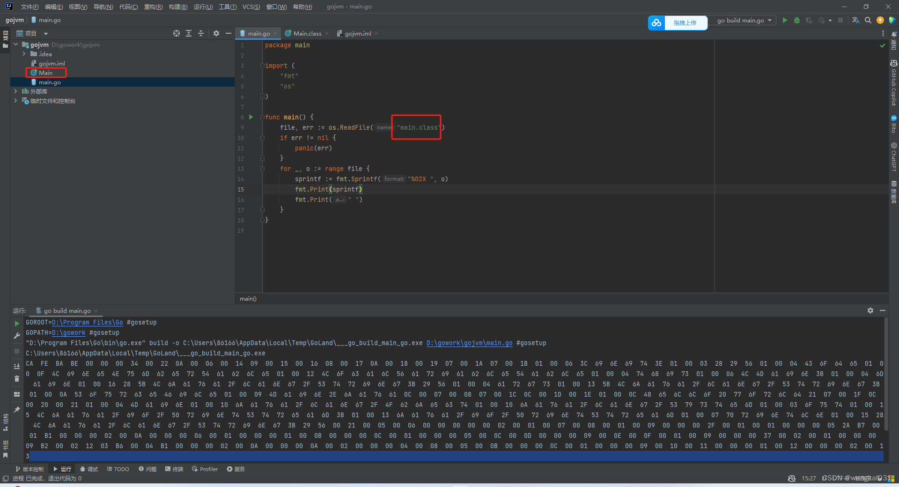Toggle tool window quick-access icon in status bar
The width and height of the screenshot is (899, 487).
6,478
